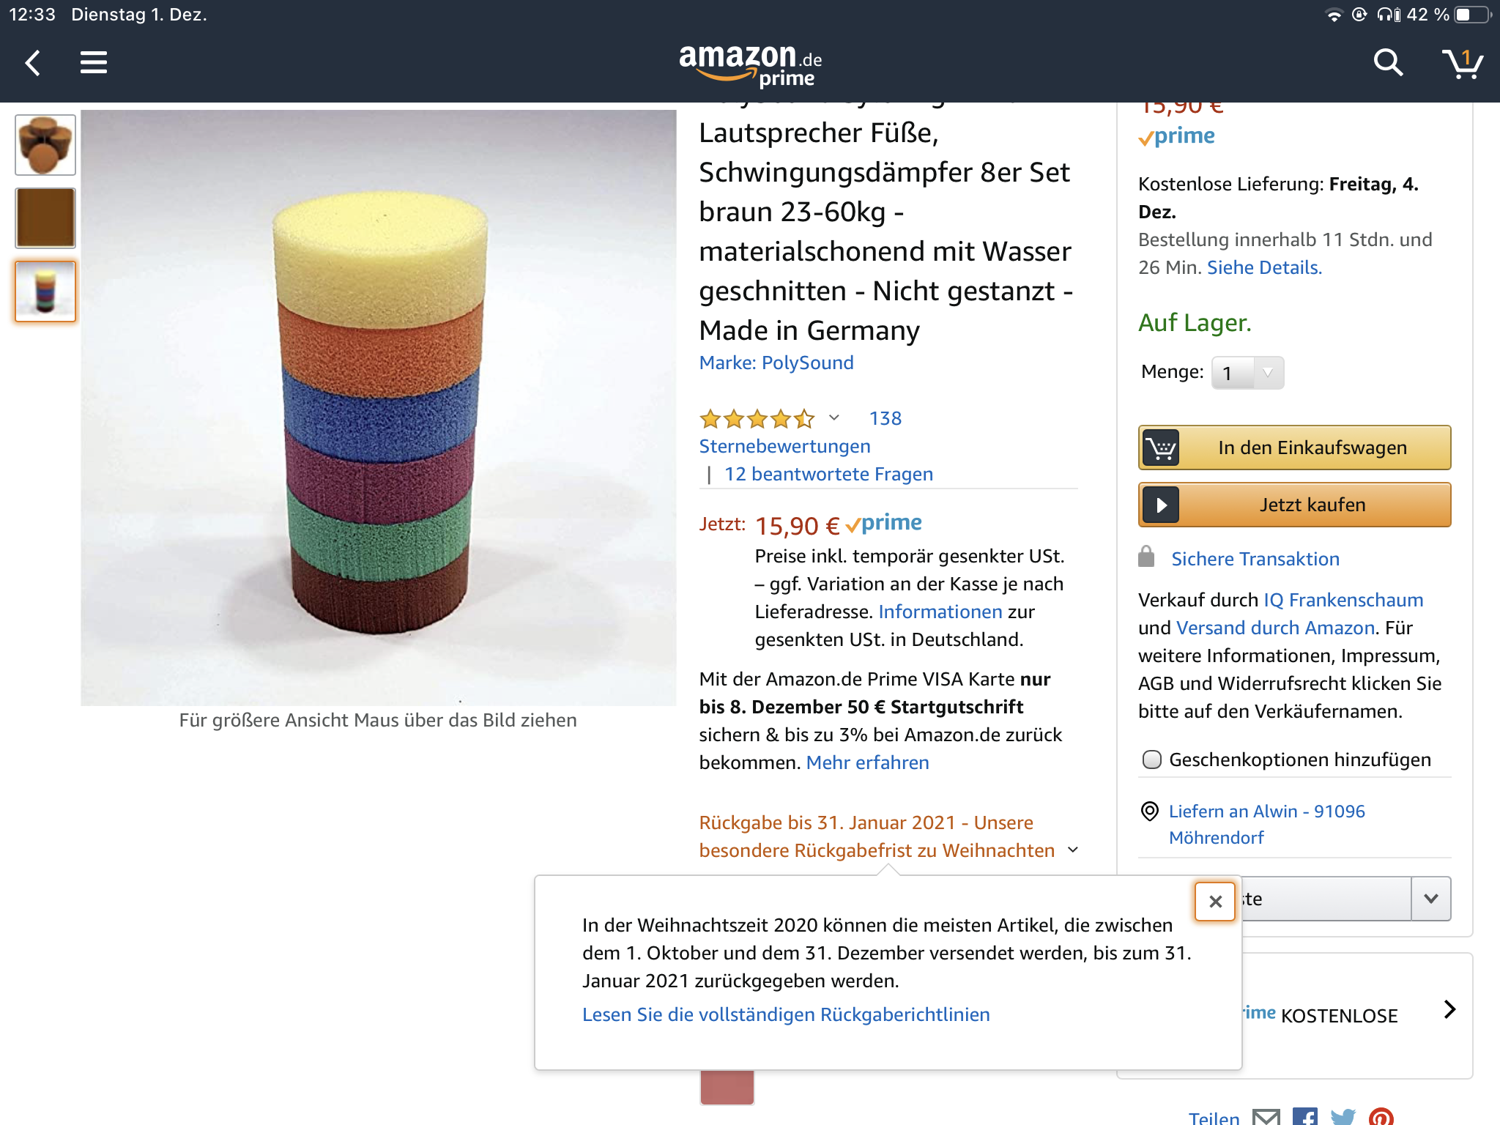The width and height of the screenshot is (1500, 1125).
Task: Go back using the back arrow
Action: click(33, 63)
